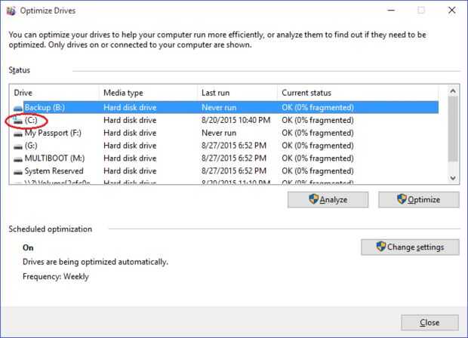
Task: Select the System Reserved row's status text
Action: point(317,171)
